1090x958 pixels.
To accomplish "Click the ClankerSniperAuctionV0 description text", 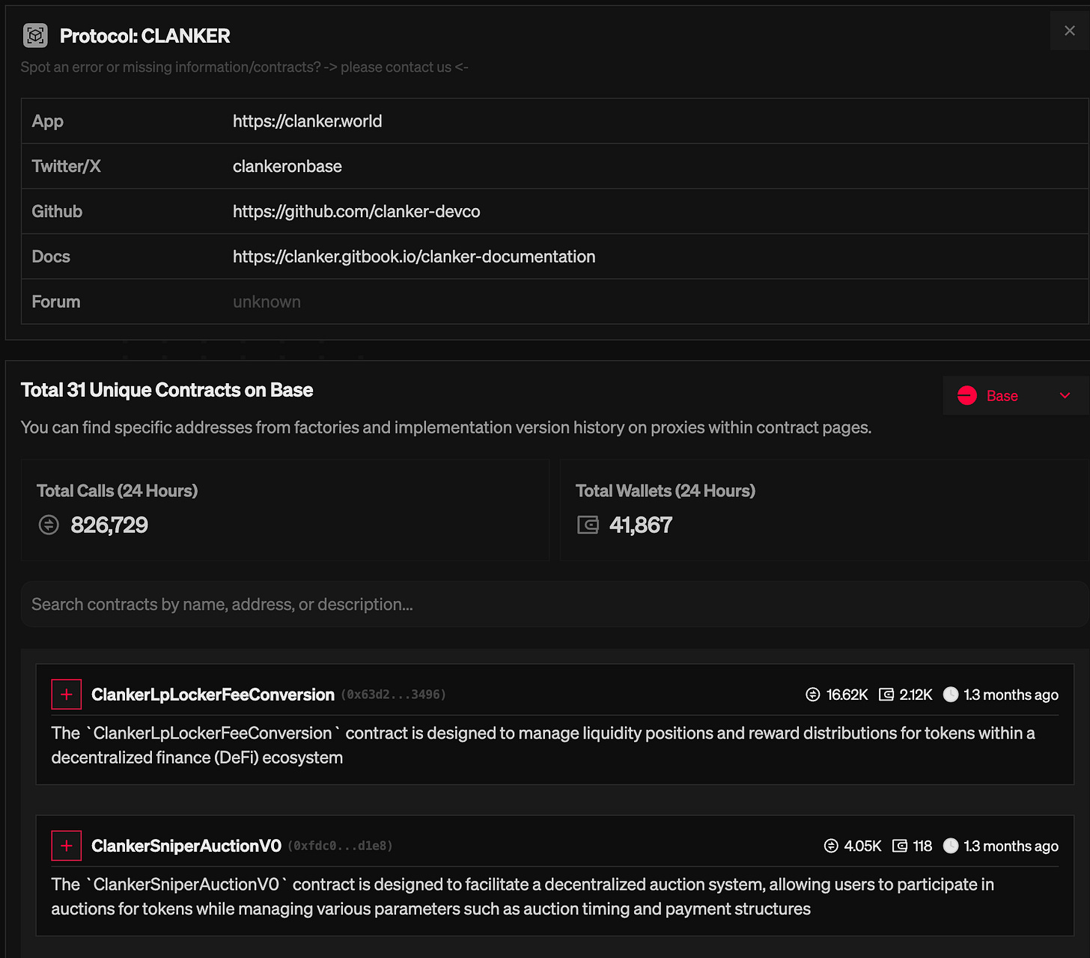I will pos(523,897).
